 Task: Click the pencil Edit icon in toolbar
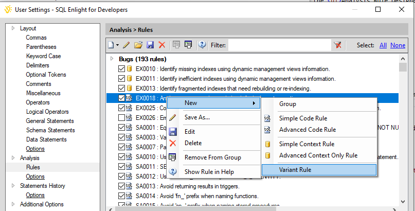pos(126,45)
